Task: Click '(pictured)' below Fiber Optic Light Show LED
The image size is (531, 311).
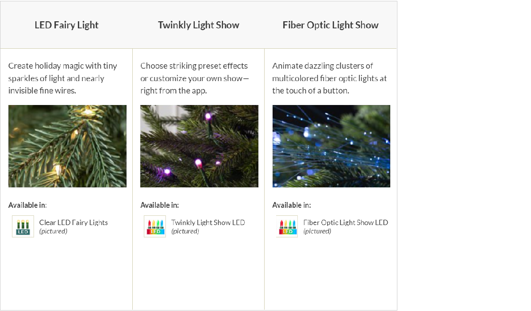Action: coord(317,231)
